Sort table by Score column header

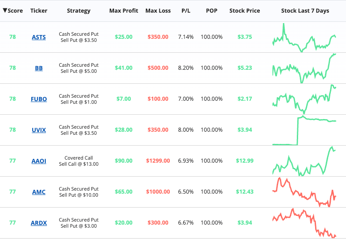(x=13, y=10)
